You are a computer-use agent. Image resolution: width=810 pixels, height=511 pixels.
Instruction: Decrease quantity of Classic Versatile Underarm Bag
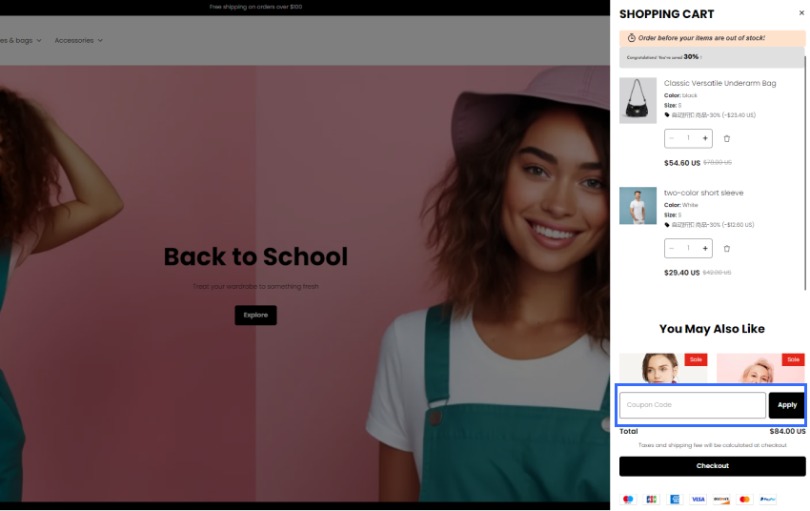tap(672, 138)
